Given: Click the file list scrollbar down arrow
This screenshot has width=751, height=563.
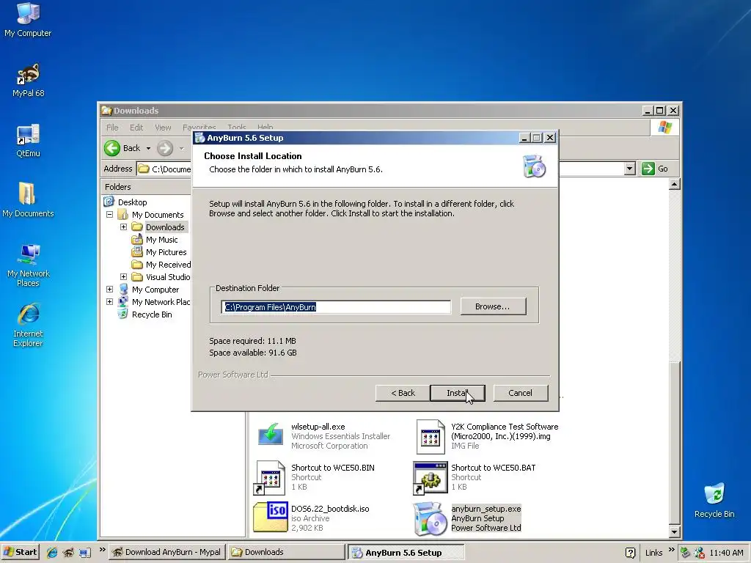Looking at the screenshot, I should [x=675, y=531].
